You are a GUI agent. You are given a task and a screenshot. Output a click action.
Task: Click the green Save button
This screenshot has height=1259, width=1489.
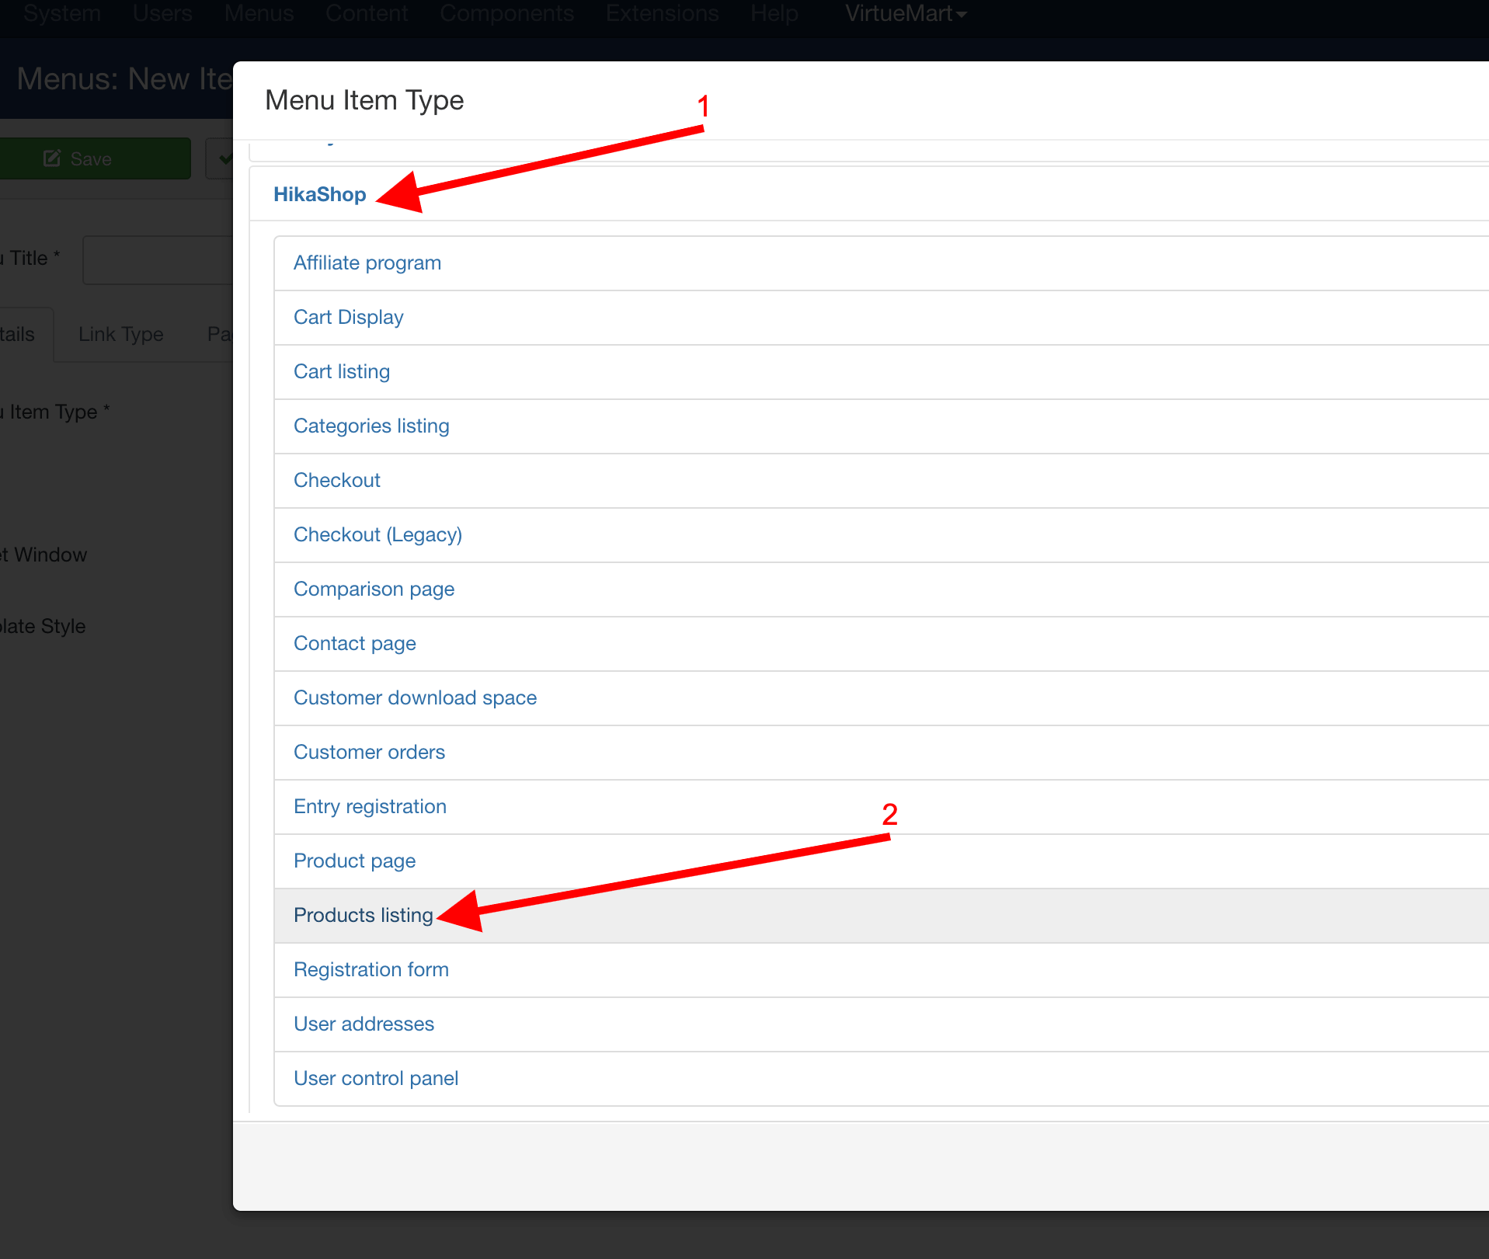click(x=94, y=158)
